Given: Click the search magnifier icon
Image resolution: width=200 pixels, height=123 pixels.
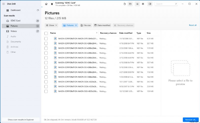Looking at the screenshot, I should (x=176, y=4).
